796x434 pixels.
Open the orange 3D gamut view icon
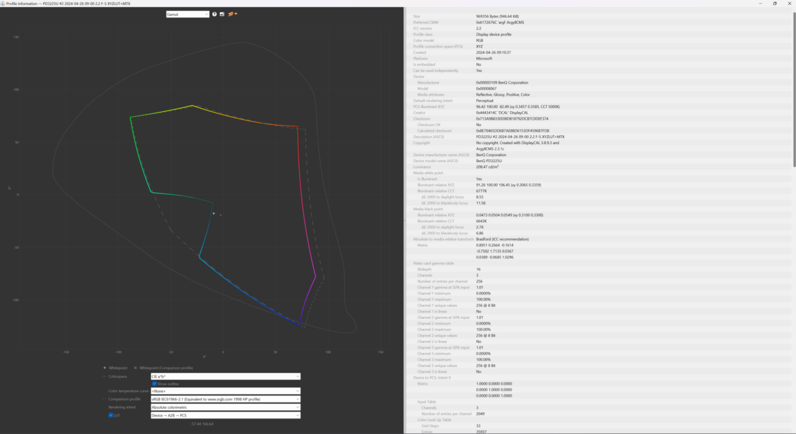pos(231,14)
